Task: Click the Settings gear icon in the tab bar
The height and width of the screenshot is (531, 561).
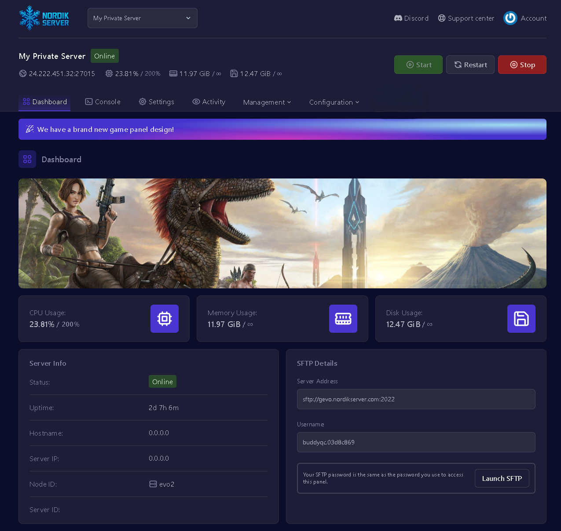Action: [x=143, y=102]
